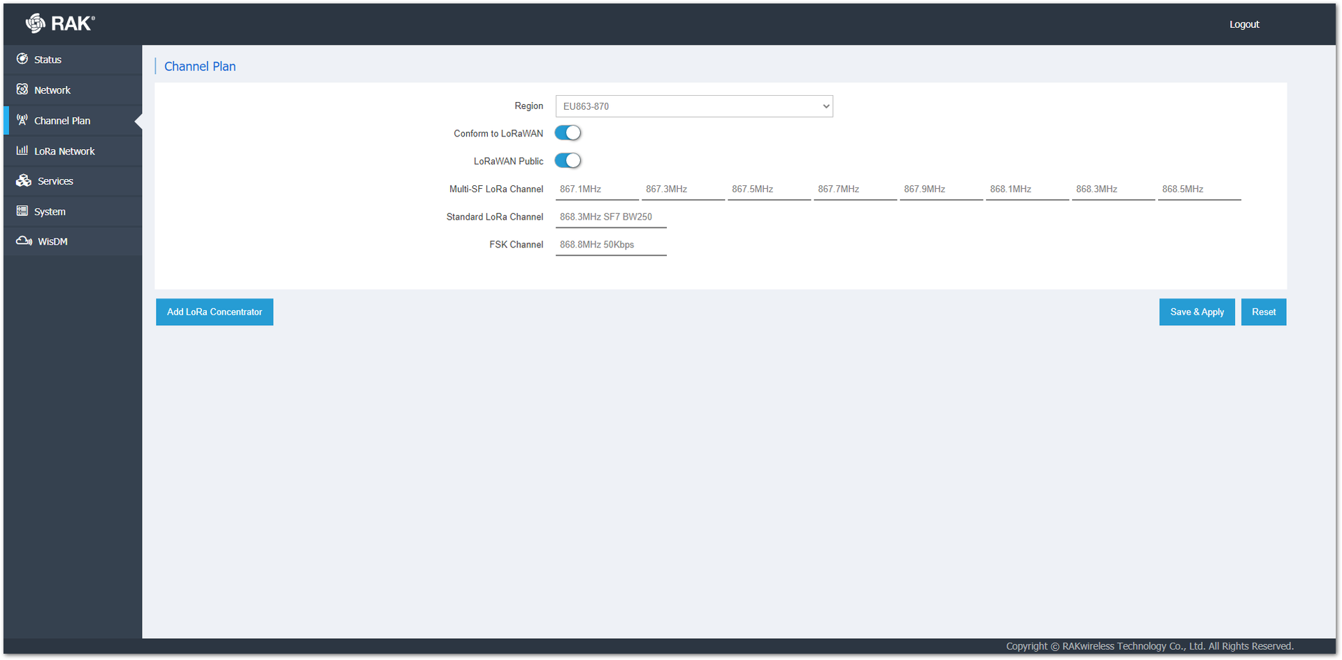Click the 867.1MHz channel field
The image size is (1342, 660).
point(597,189)
